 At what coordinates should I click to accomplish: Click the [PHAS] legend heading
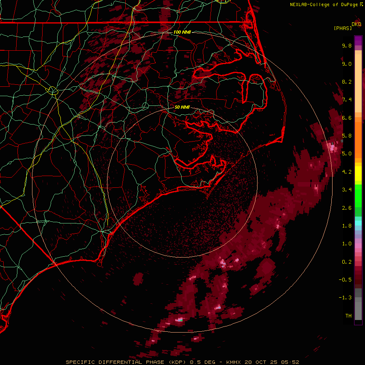[343, 28]
